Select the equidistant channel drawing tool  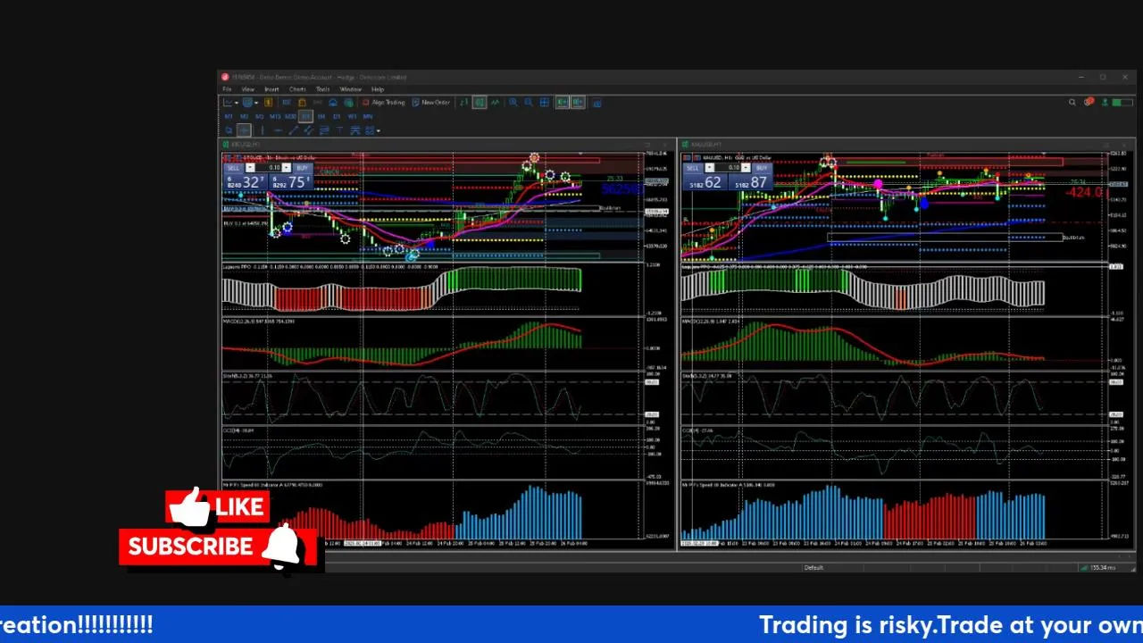coord(309,130)
